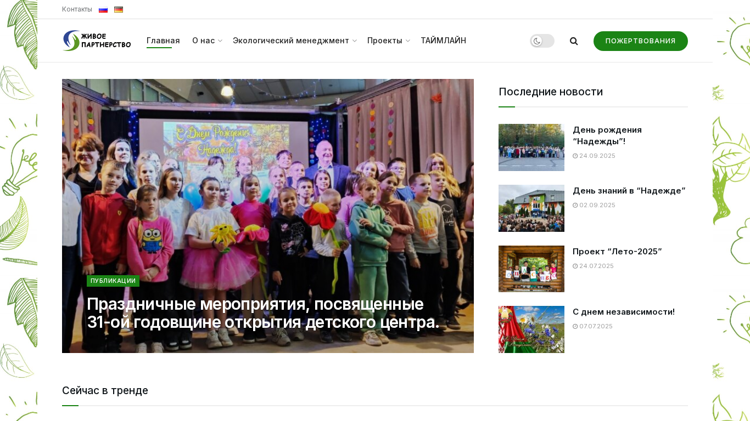The height and width of the screenshot is (421, 750).
Task: Click the date 02.09.2025
Action: (594, 205)
